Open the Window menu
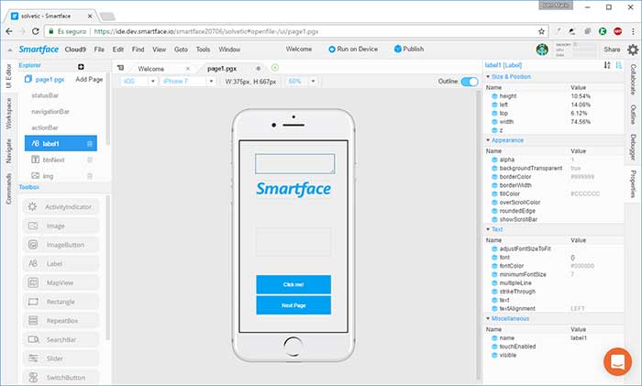This screenshot has width=642, height=386. (229, 50)
